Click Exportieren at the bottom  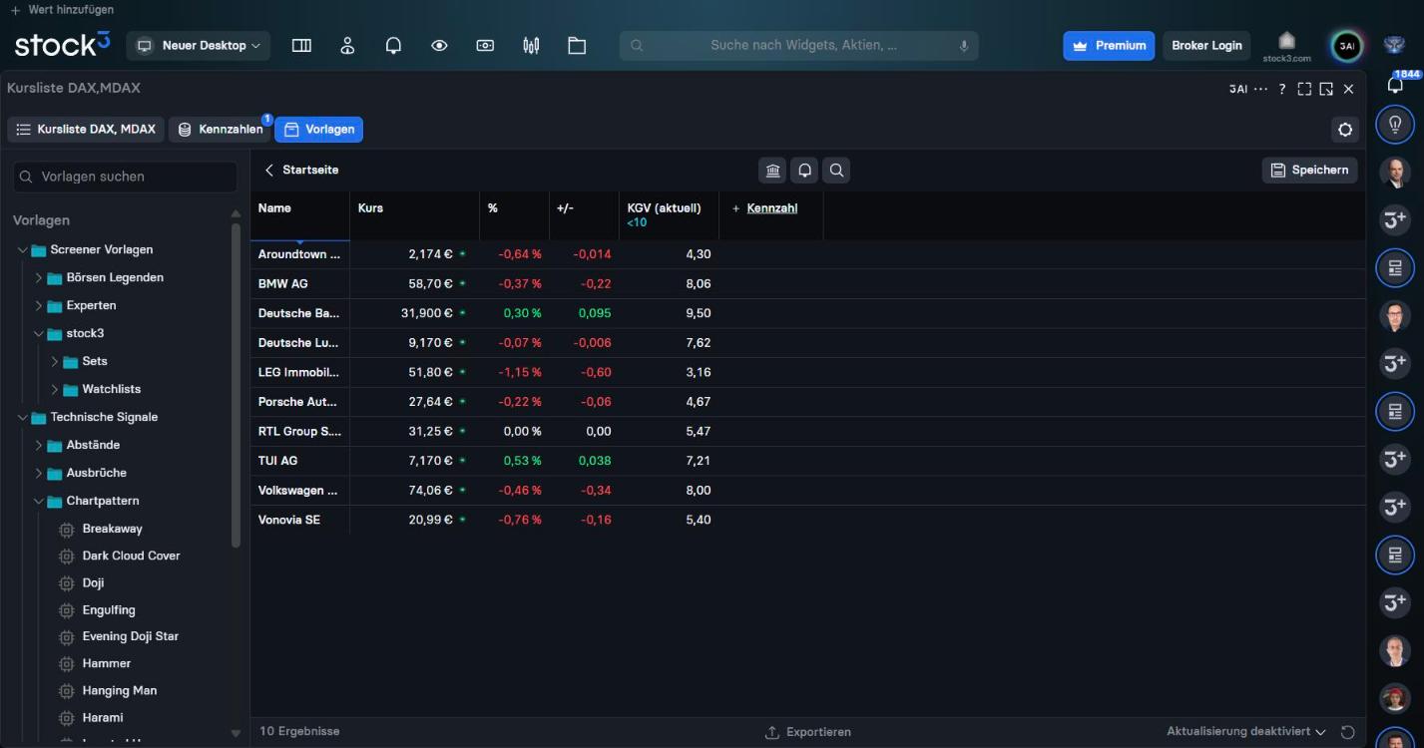coord(808,732)
